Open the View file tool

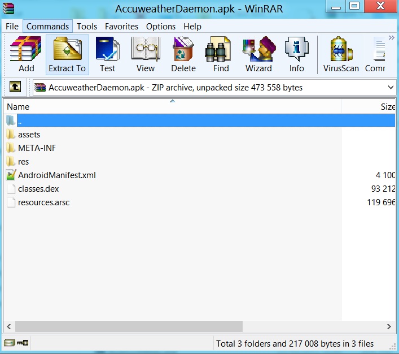pos(146,49)
